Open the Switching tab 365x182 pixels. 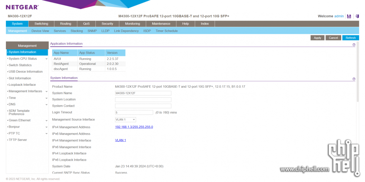(41, 24)
